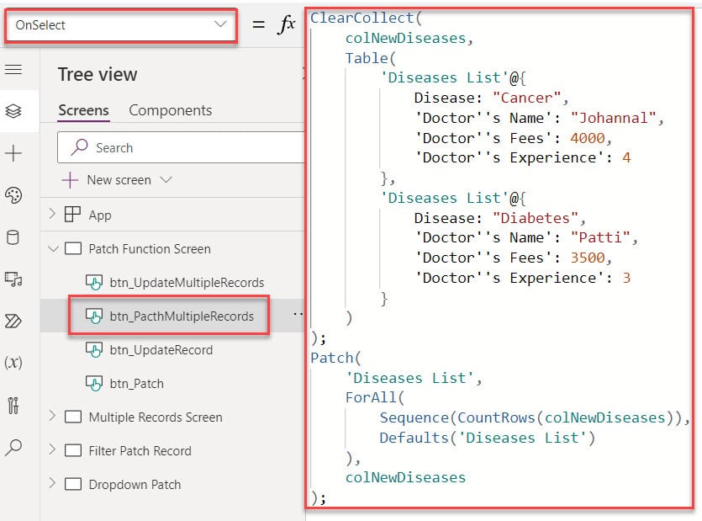Click ClearCollect( in the formula
The width and height of the screenshot is (702, 521).
point(366,18)
